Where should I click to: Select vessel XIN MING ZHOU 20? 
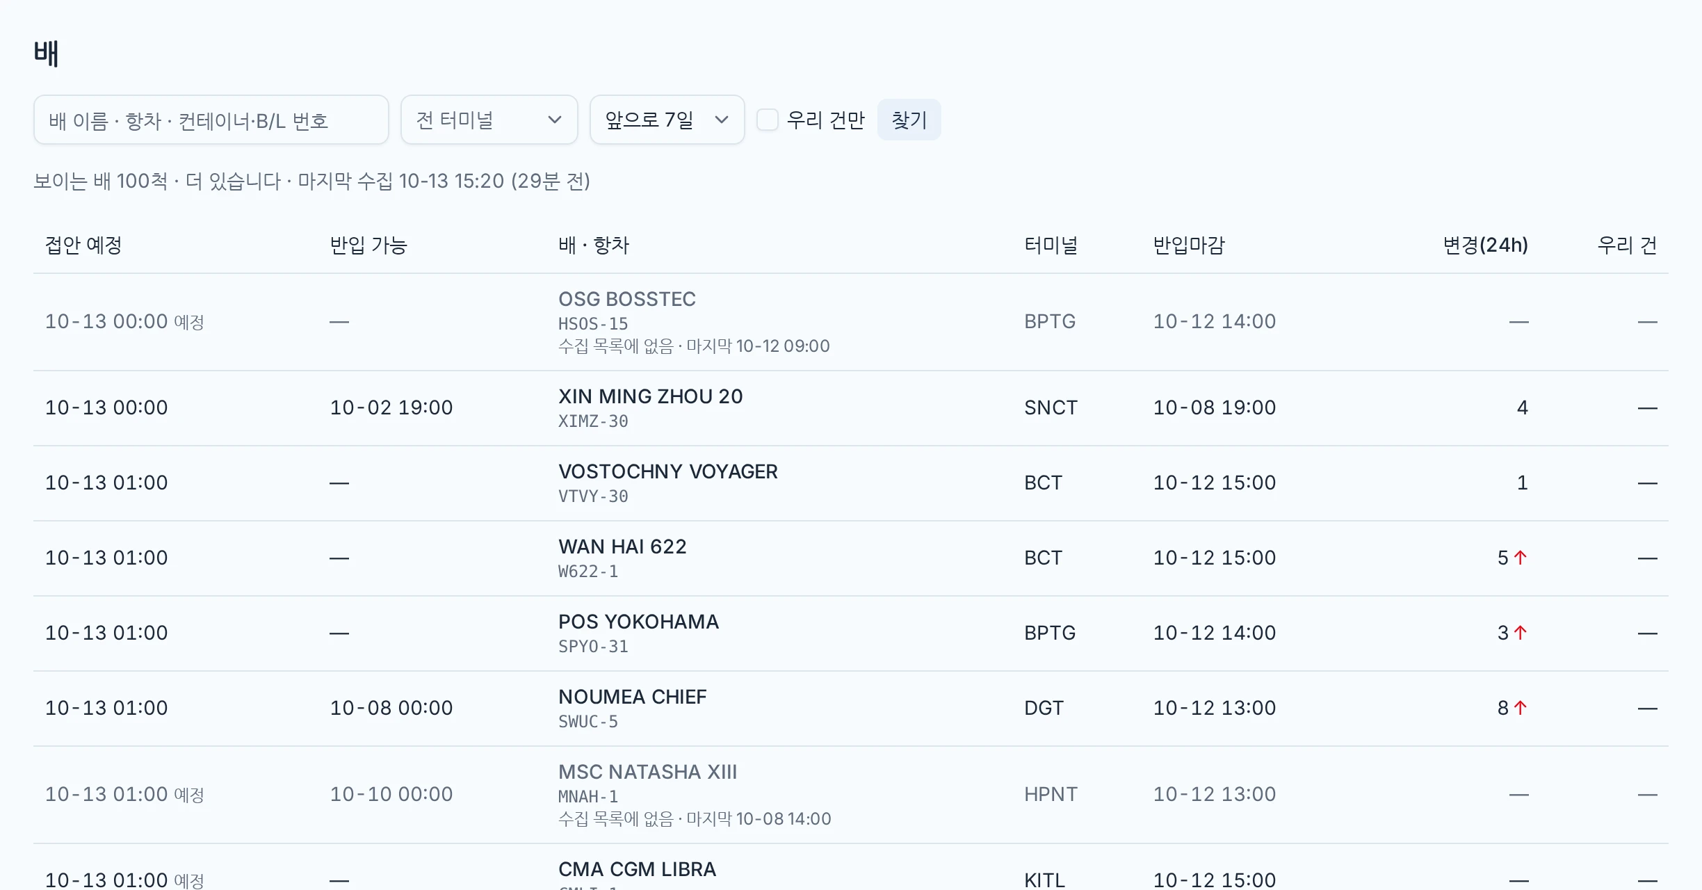click(651, 396)
